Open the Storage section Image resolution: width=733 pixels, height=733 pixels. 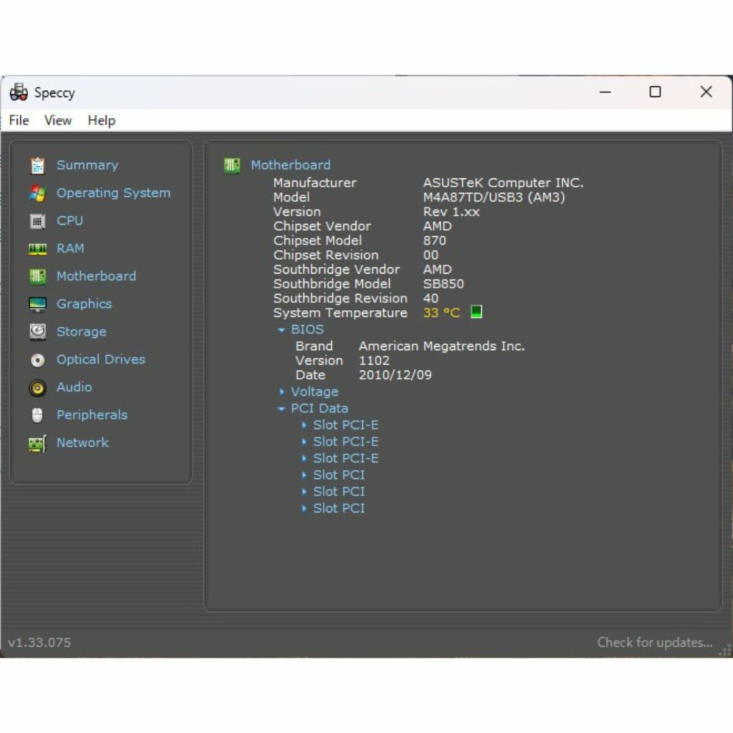(x=81, y=331)
